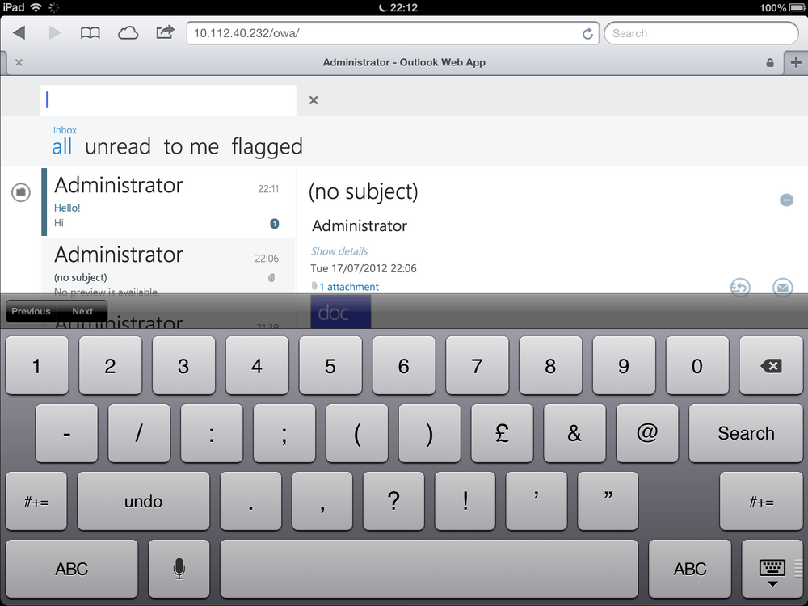Tap the space bar

[429, 569]
